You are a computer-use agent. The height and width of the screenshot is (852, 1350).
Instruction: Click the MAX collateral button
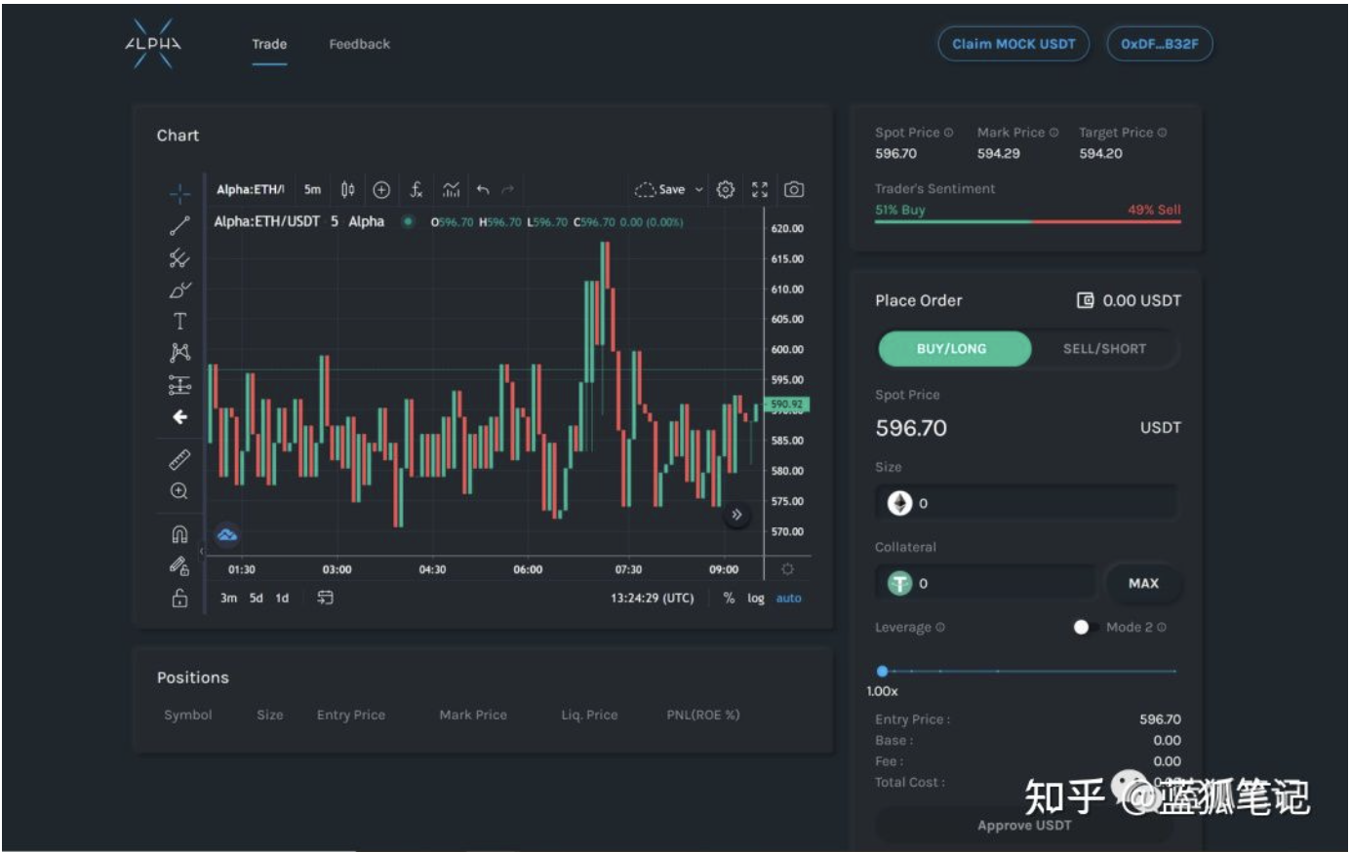pyautogui.click(x=1143, y=583)
